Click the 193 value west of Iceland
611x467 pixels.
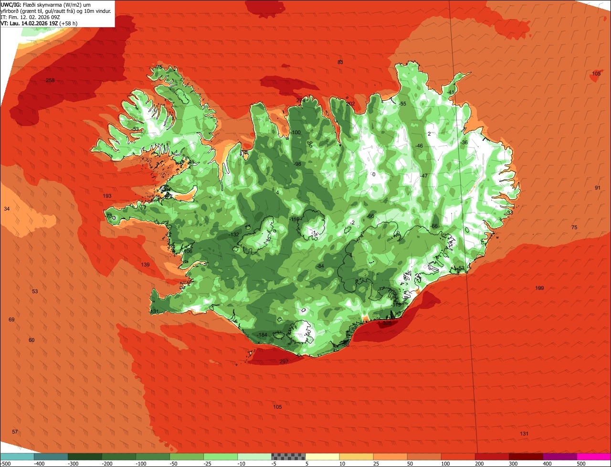[107, 196]
